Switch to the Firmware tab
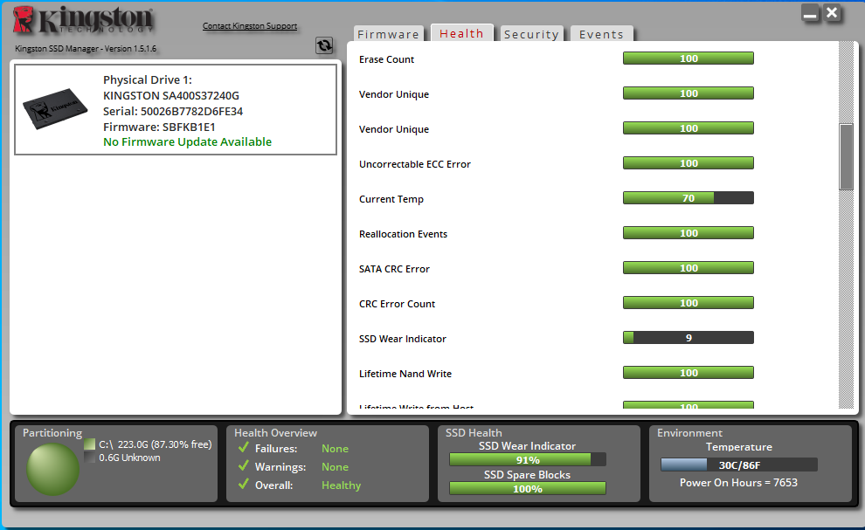Viewport: 865px width, 530px height. coord(388,34)
